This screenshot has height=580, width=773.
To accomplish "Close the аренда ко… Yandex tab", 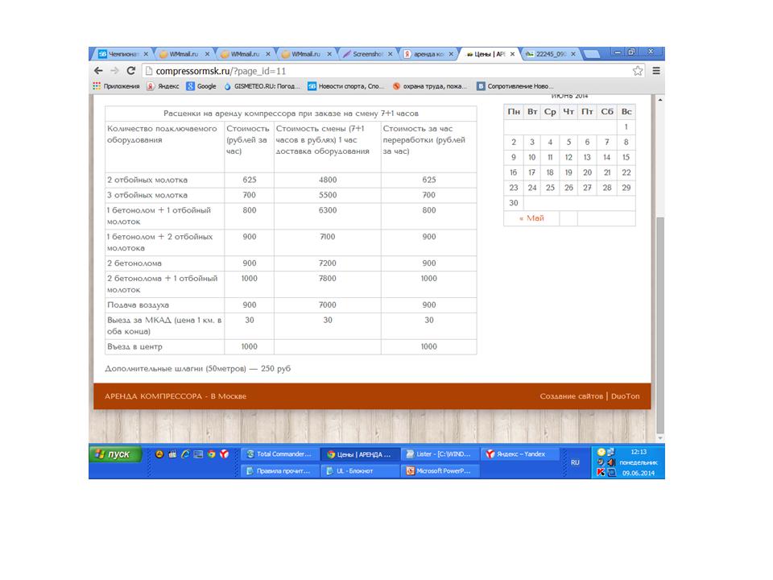I will pos(451,54).
